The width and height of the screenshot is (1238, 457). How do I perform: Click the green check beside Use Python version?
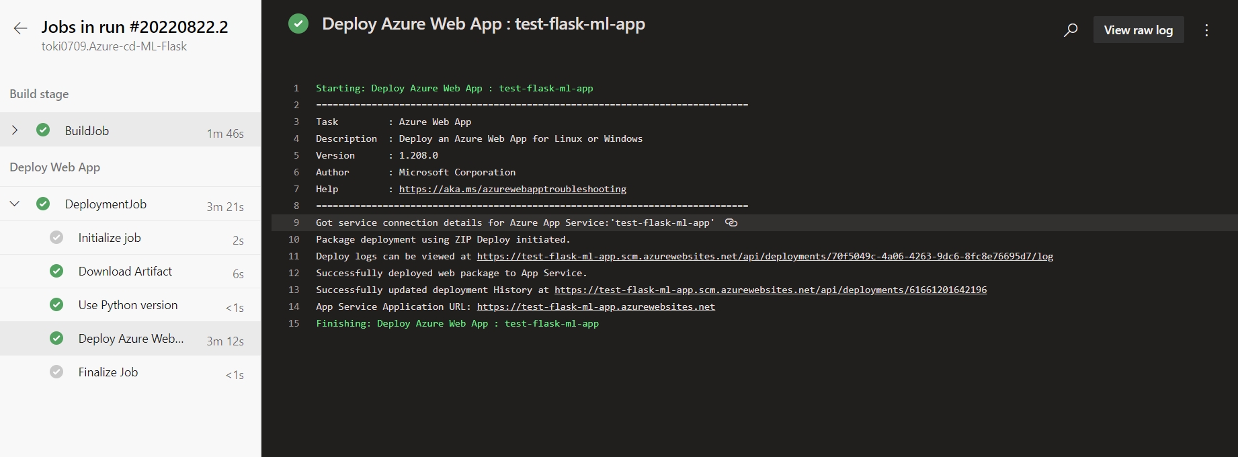56,304
